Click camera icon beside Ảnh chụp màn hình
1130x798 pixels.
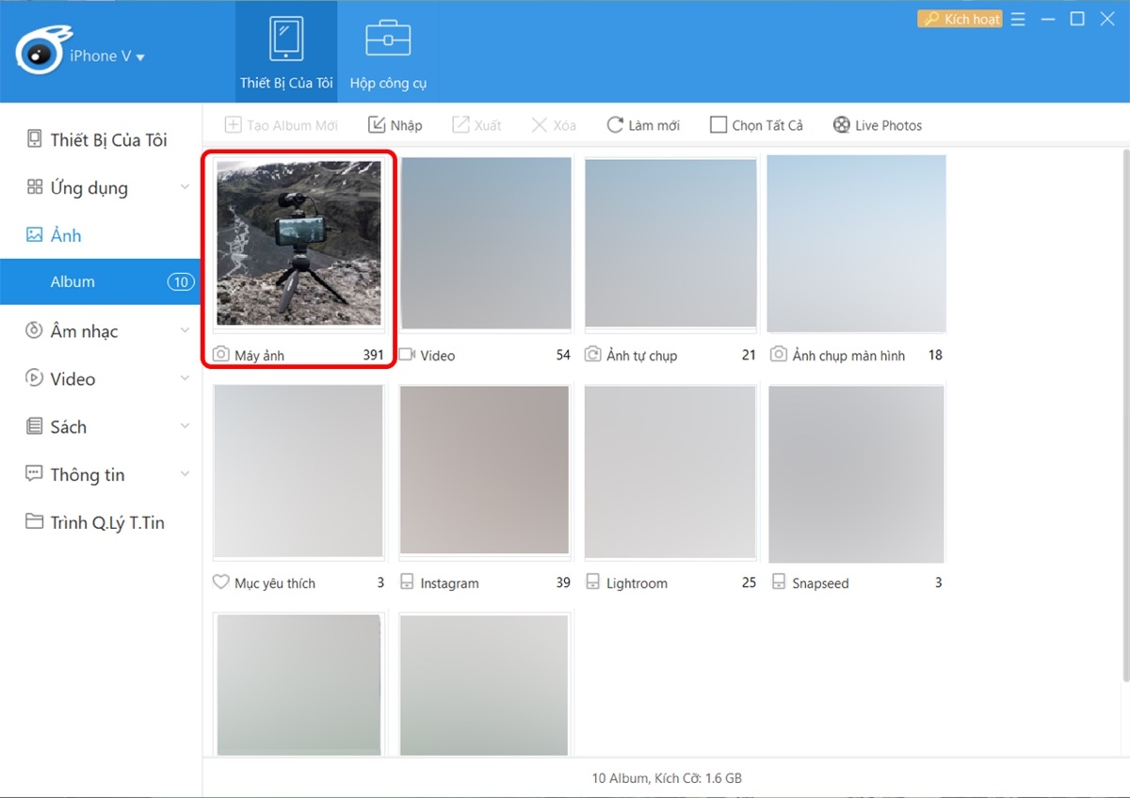pos(779,355)
